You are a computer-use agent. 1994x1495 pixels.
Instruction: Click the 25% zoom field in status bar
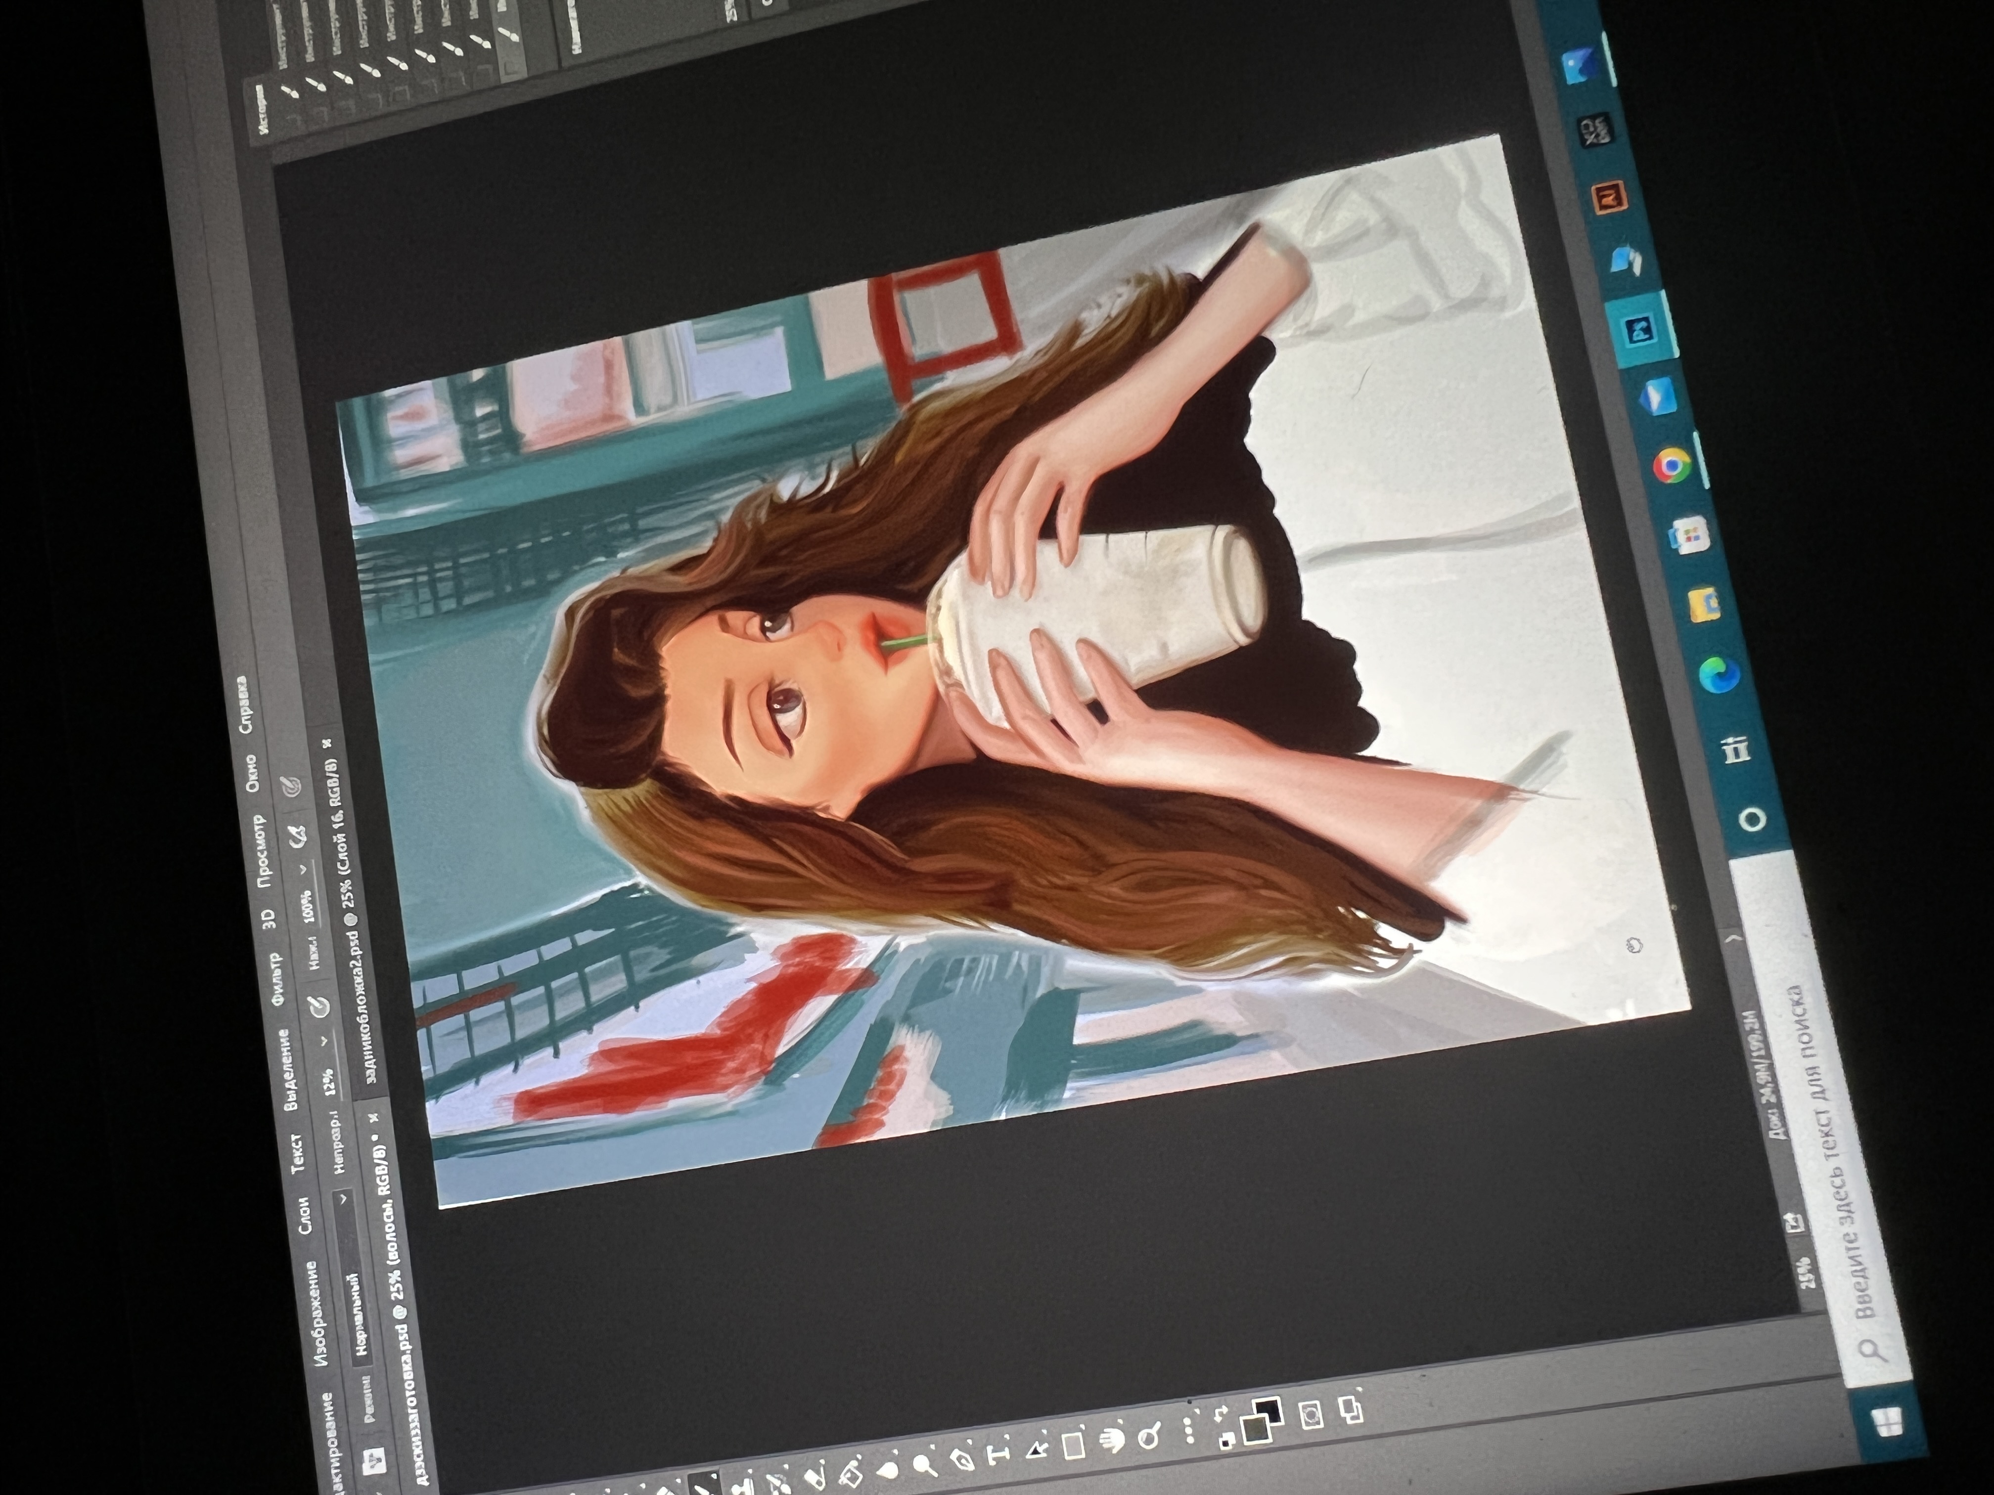(1809, 1272)
